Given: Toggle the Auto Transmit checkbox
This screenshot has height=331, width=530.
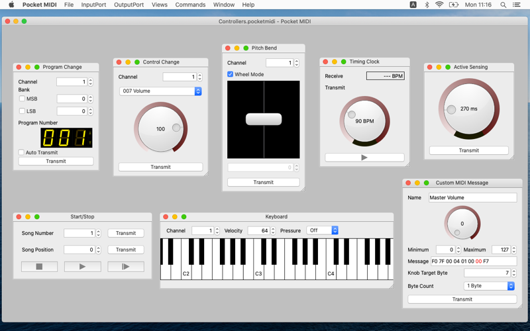Looking at the screenshot, I should coord(21,152).
